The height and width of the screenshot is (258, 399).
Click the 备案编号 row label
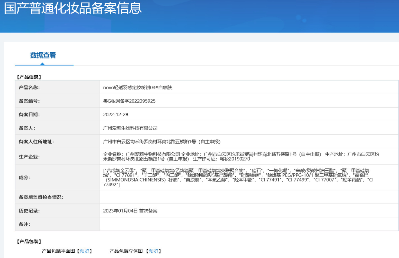(x=29, y=101)
